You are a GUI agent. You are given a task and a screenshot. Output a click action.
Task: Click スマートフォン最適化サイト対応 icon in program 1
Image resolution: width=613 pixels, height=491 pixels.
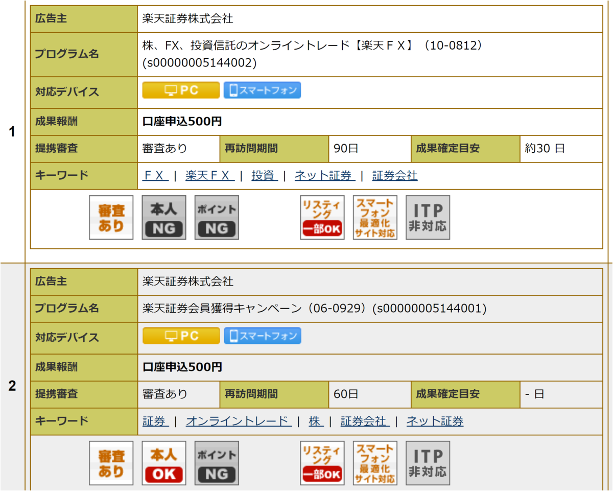point(375,218)
